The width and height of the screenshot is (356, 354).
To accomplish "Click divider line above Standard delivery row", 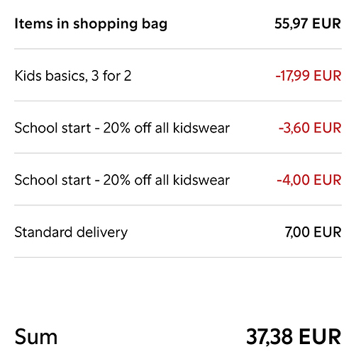I will tap(178, 205).
